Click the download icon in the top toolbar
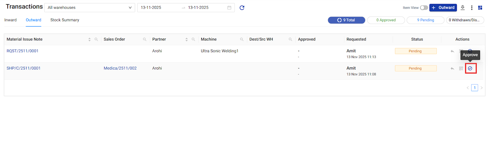The width and height of the screenshot is (488, 148). [463, 8]
